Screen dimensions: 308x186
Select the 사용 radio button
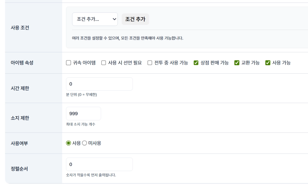(x=69, y=143)
